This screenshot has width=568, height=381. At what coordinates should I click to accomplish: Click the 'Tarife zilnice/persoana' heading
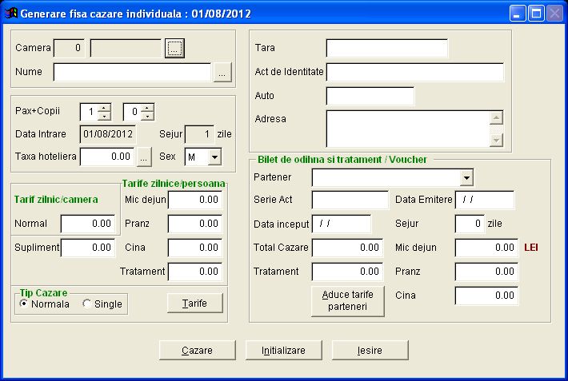[x=174, y=184]
